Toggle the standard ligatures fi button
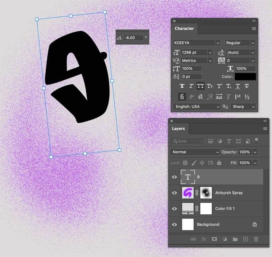This screenshot has height=257, width=272. coord(182,97)
